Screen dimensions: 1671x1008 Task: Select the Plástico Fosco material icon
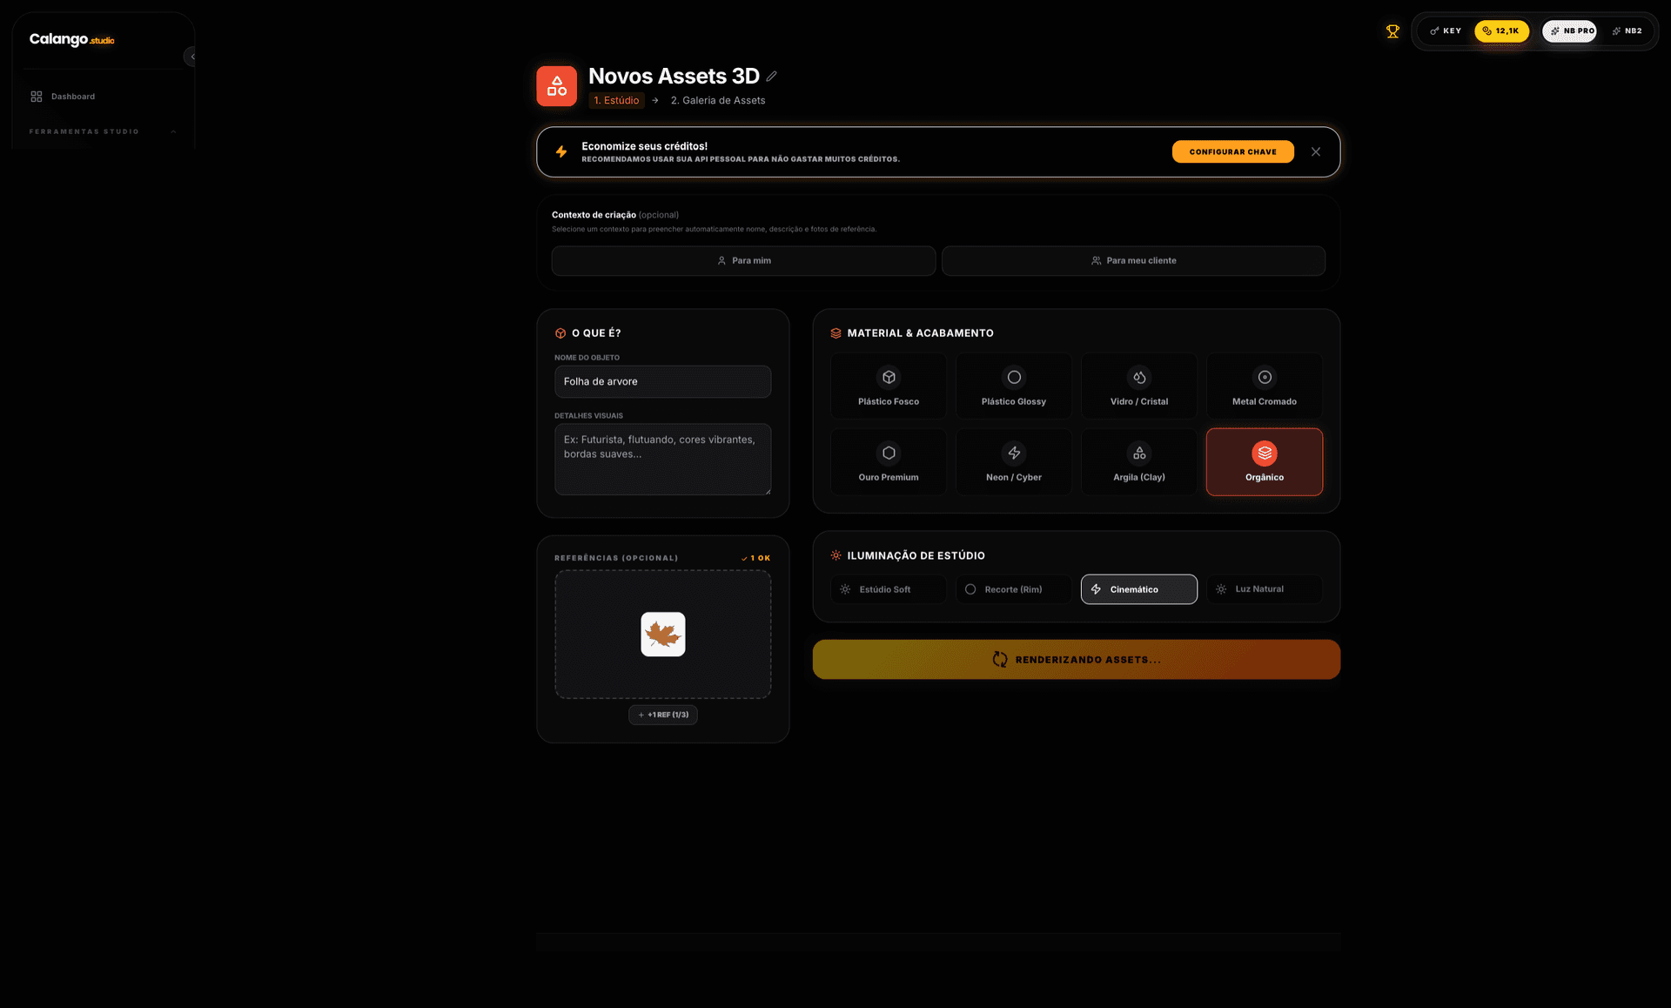[x=889, y=377]
